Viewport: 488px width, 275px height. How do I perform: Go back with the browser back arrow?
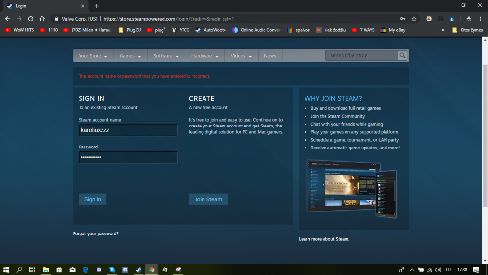pyautogui.click(x=8, y=19)
